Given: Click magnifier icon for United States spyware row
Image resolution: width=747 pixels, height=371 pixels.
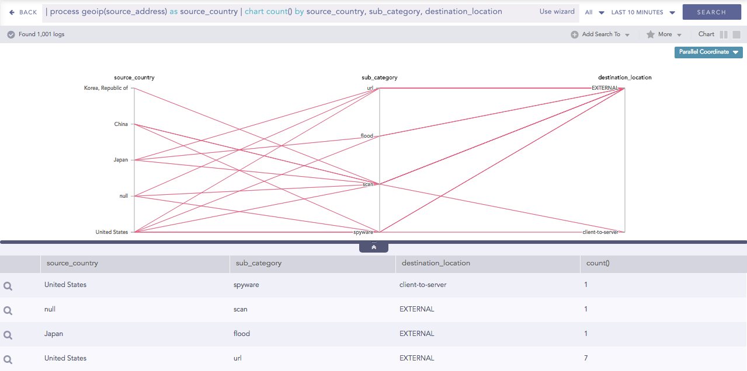Looking at the screenshot, I should coord(8,286).
